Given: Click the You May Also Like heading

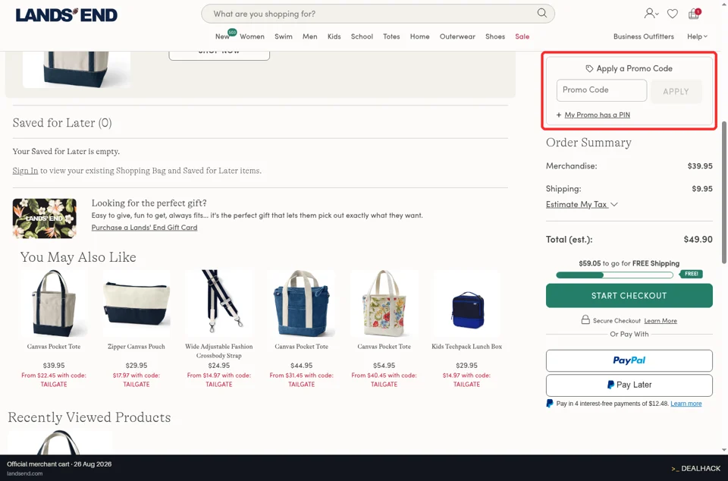Looking at the screenshot, I should (x=78, y=257).
